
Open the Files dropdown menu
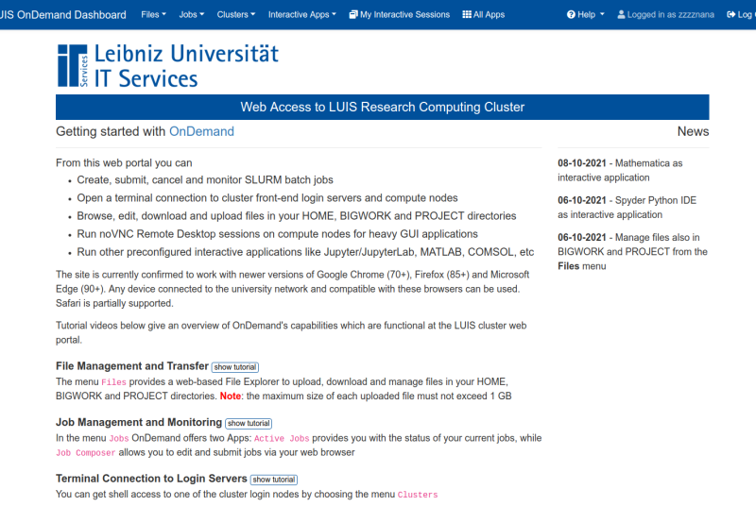coord(153,14)
